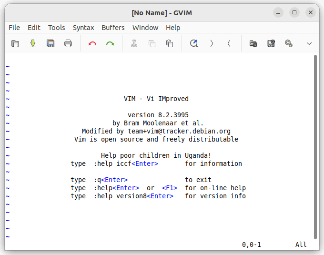Screen dimensions: 324x255
Task: Click the ':q<Enter>' exit hint
Action: click(111, 180)
